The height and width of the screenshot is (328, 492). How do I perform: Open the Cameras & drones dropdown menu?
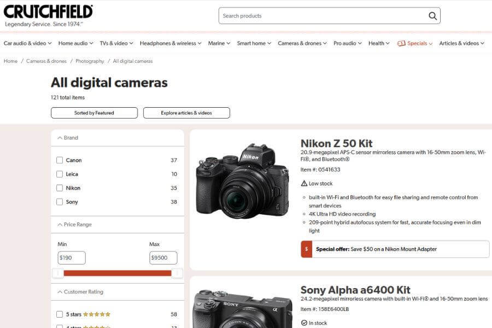pos(302,43)
